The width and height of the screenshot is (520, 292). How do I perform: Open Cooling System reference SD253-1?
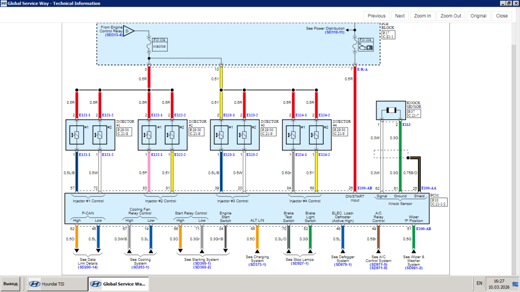tap(140, 267)
